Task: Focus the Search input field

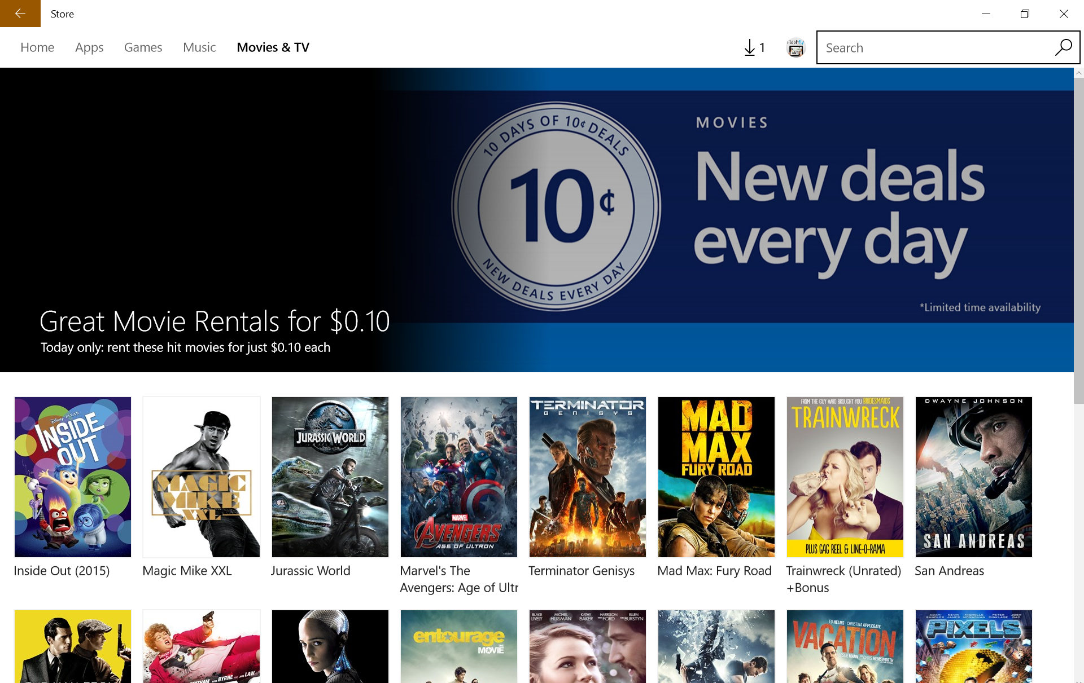Action: [x=932, y=48]
